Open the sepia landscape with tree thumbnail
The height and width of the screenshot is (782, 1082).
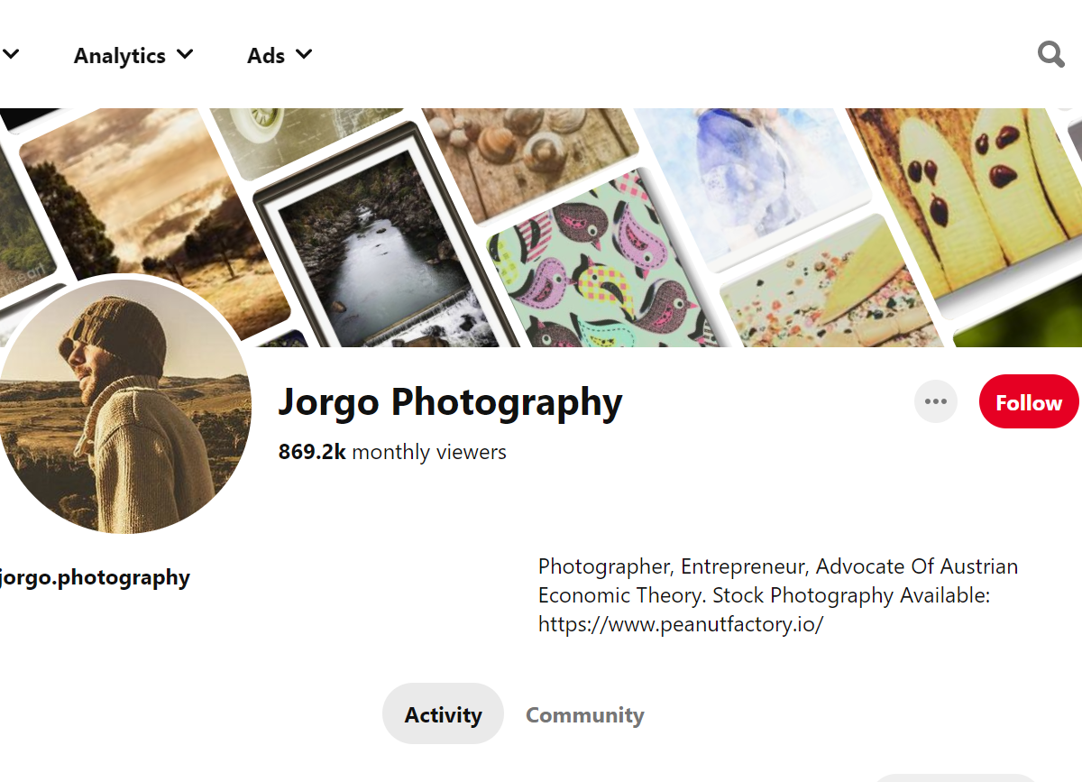(144, 198)
